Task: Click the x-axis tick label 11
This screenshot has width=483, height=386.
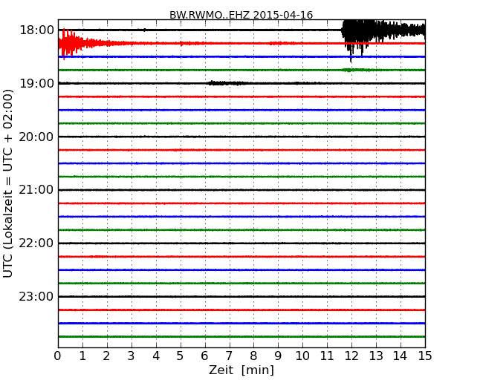Action: 327,356
